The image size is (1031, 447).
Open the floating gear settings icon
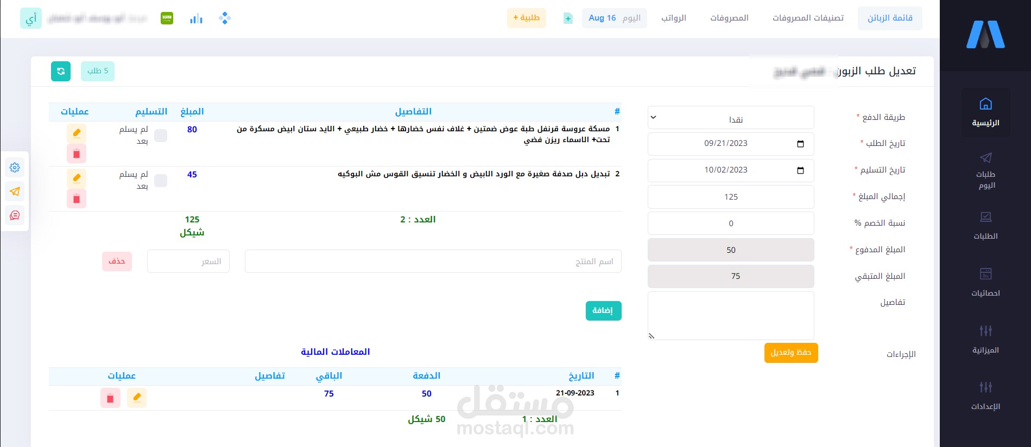click(x=15, y=168)
